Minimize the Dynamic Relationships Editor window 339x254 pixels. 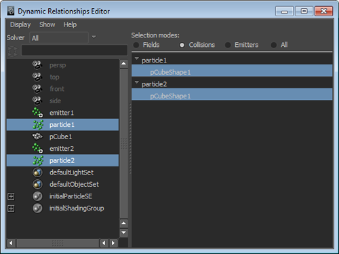click(x=285, y=11)
